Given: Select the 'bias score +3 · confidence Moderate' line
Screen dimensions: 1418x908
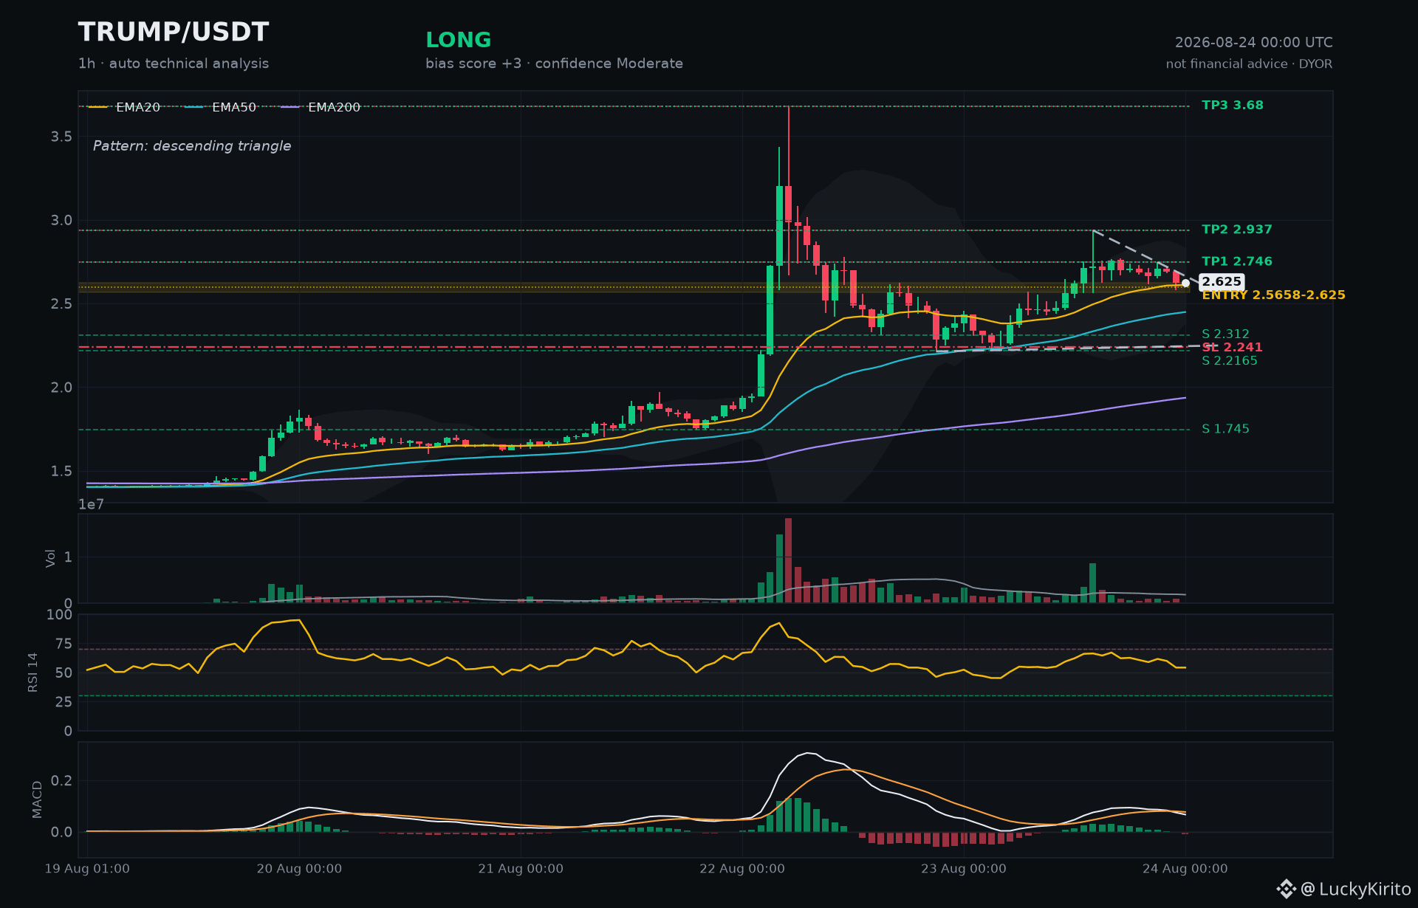Looking at the screenshot, I should pos(554,63).
